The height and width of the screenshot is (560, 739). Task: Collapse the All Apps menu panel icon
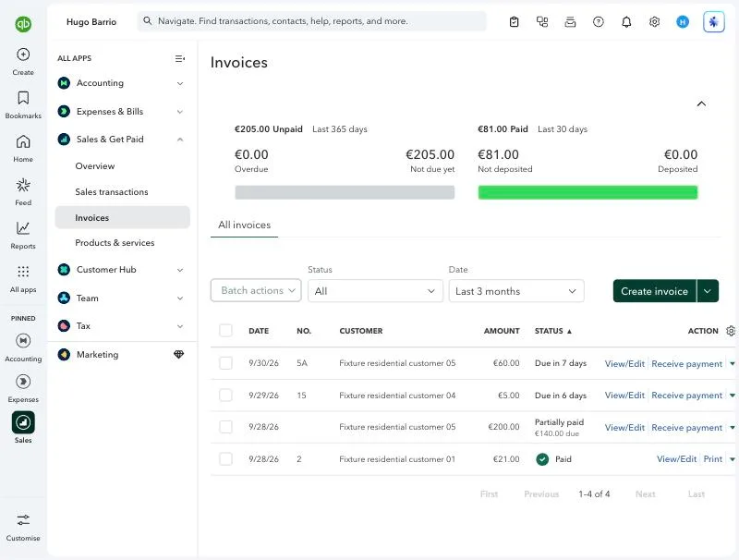[180, 58]
